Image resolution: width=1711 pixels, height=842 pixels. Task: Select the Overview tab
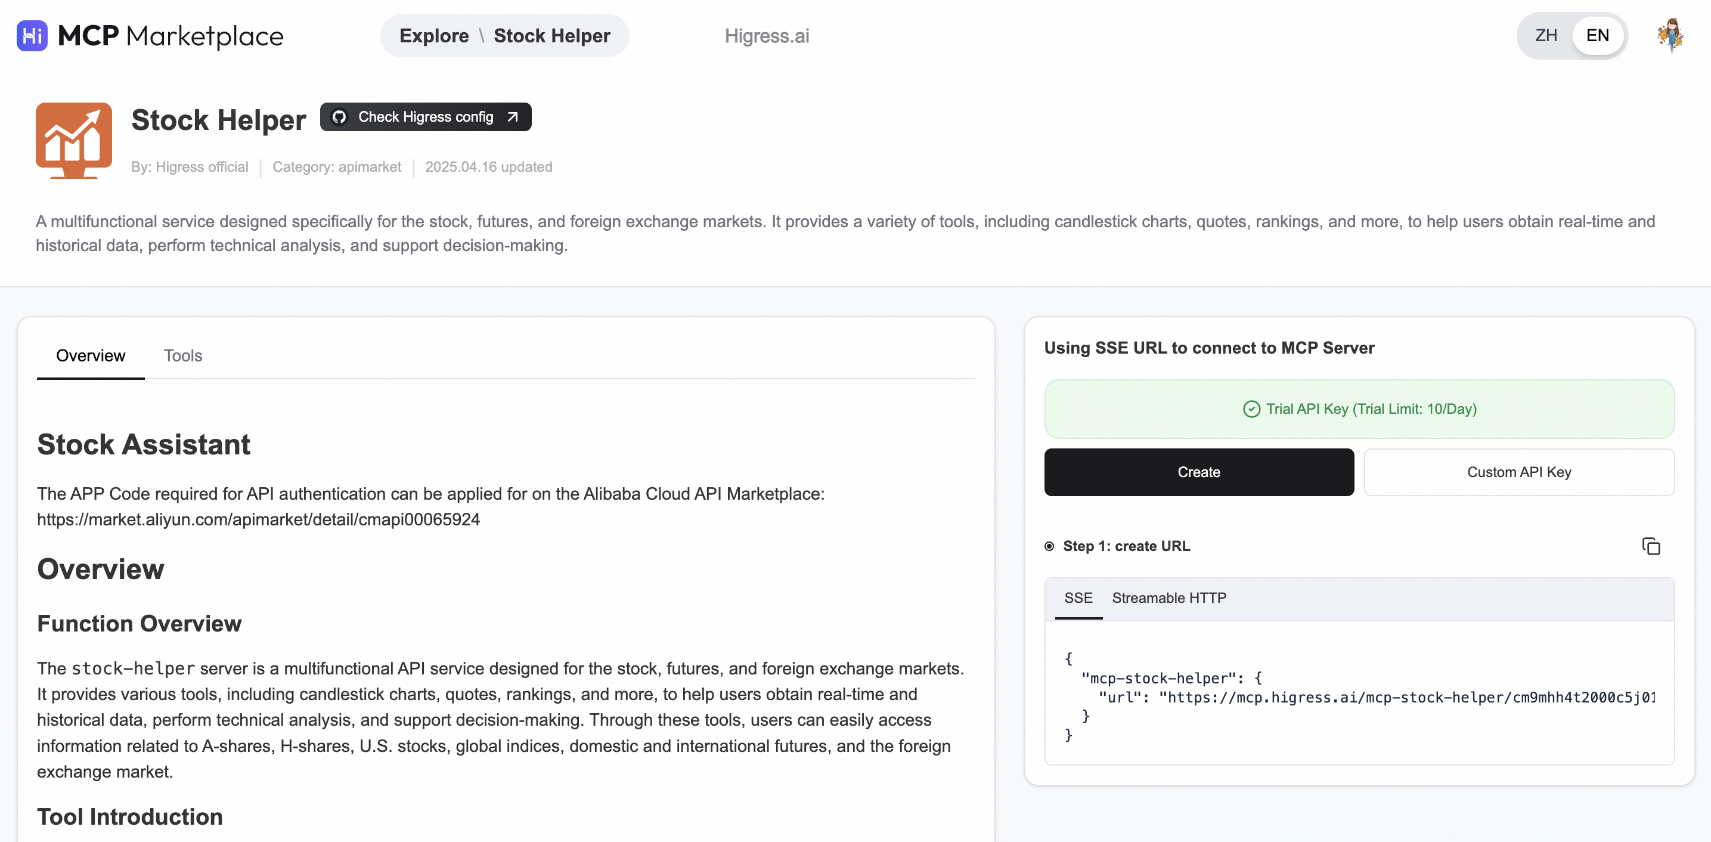tap(91, 356)
